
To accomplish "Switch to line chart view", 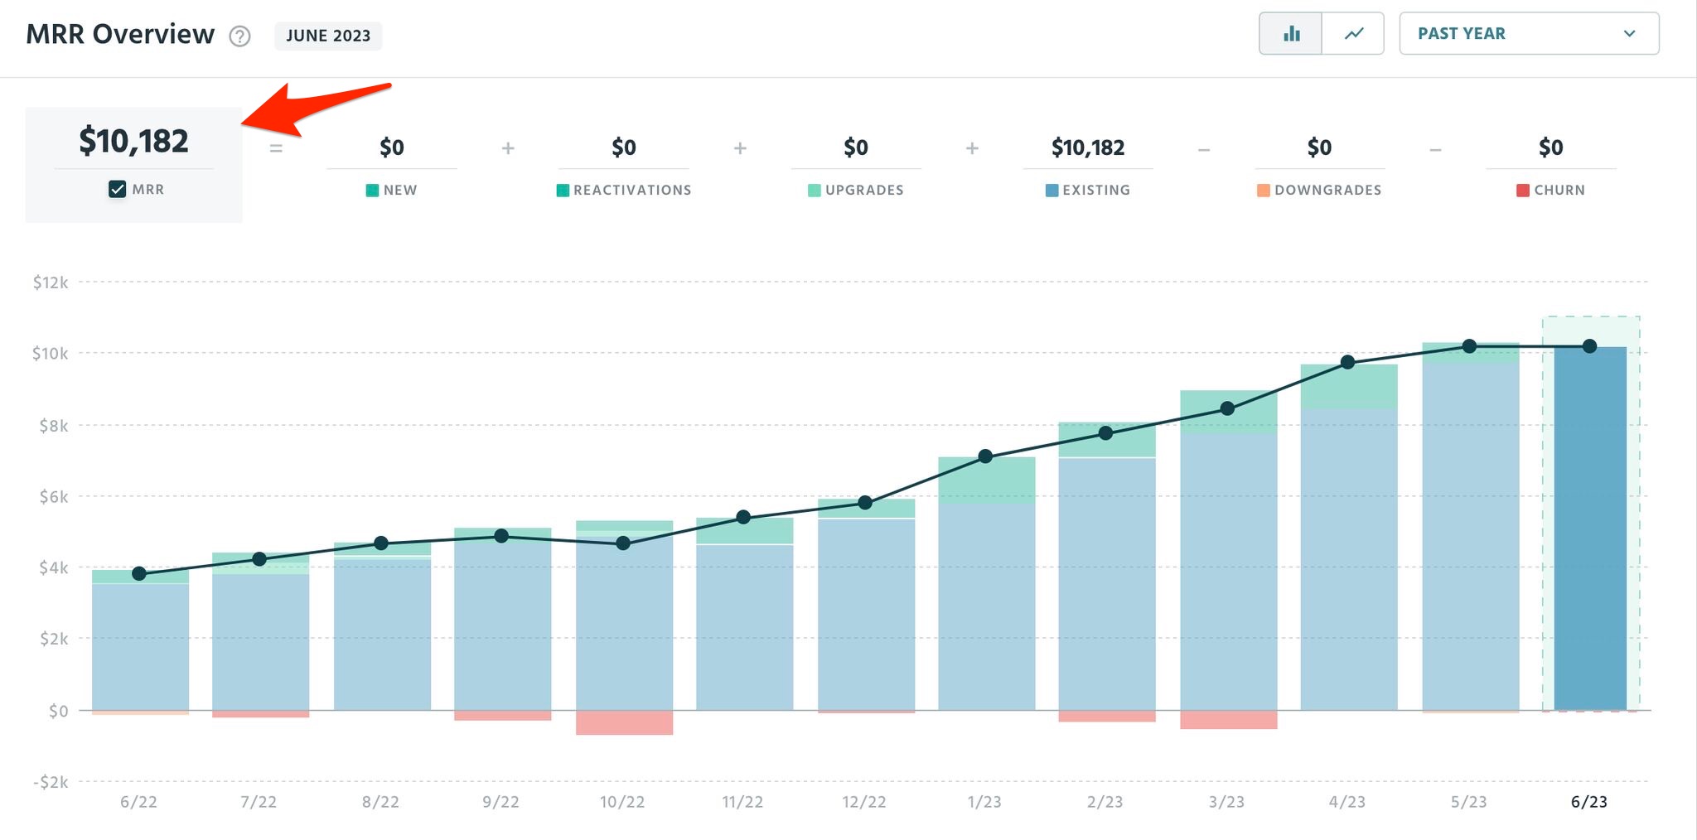I will [1353, 34].
